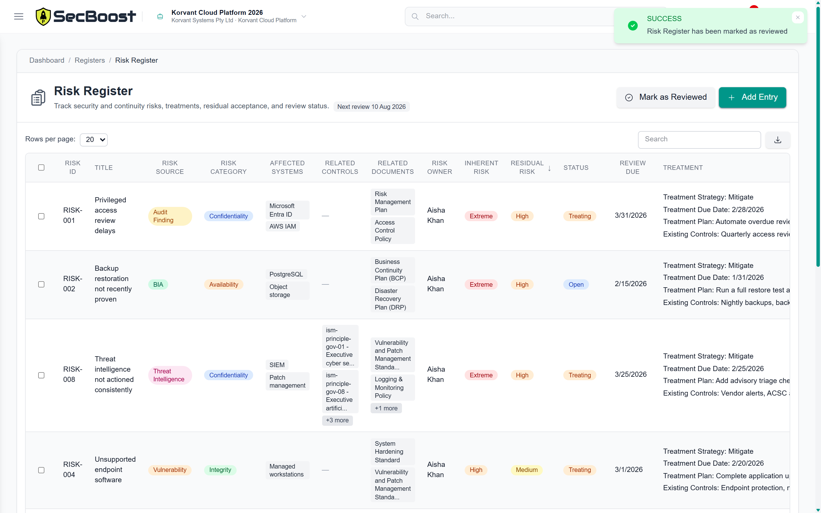The width and height of the screenshot is (821, 513).
Task: Click the Open status badge
Action: 576,285
